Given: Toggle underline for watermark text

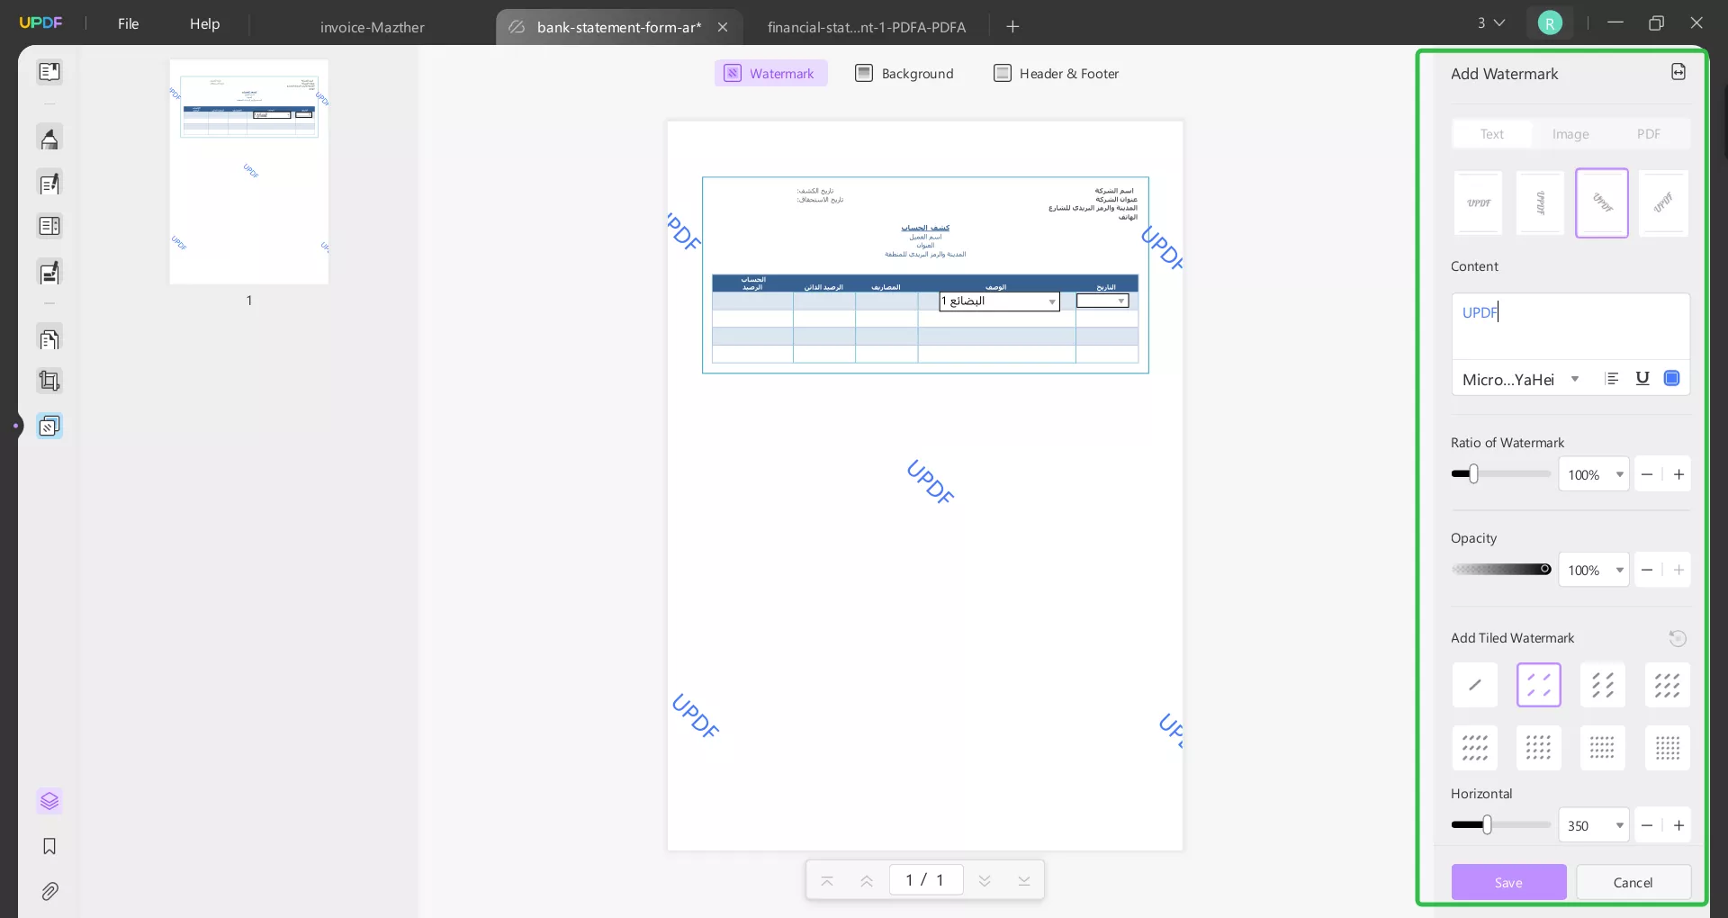Looking at the screenshot, I should coord(1642,379).
